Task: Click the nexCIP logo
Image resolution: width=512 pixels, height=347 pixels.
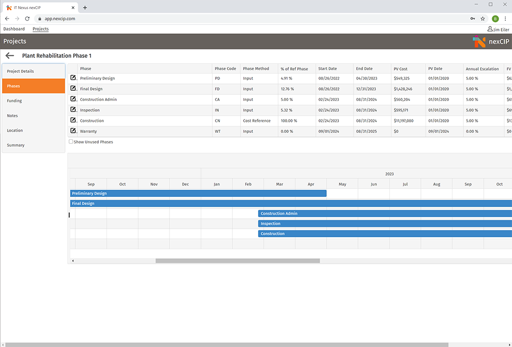Action: pos(491,42)
